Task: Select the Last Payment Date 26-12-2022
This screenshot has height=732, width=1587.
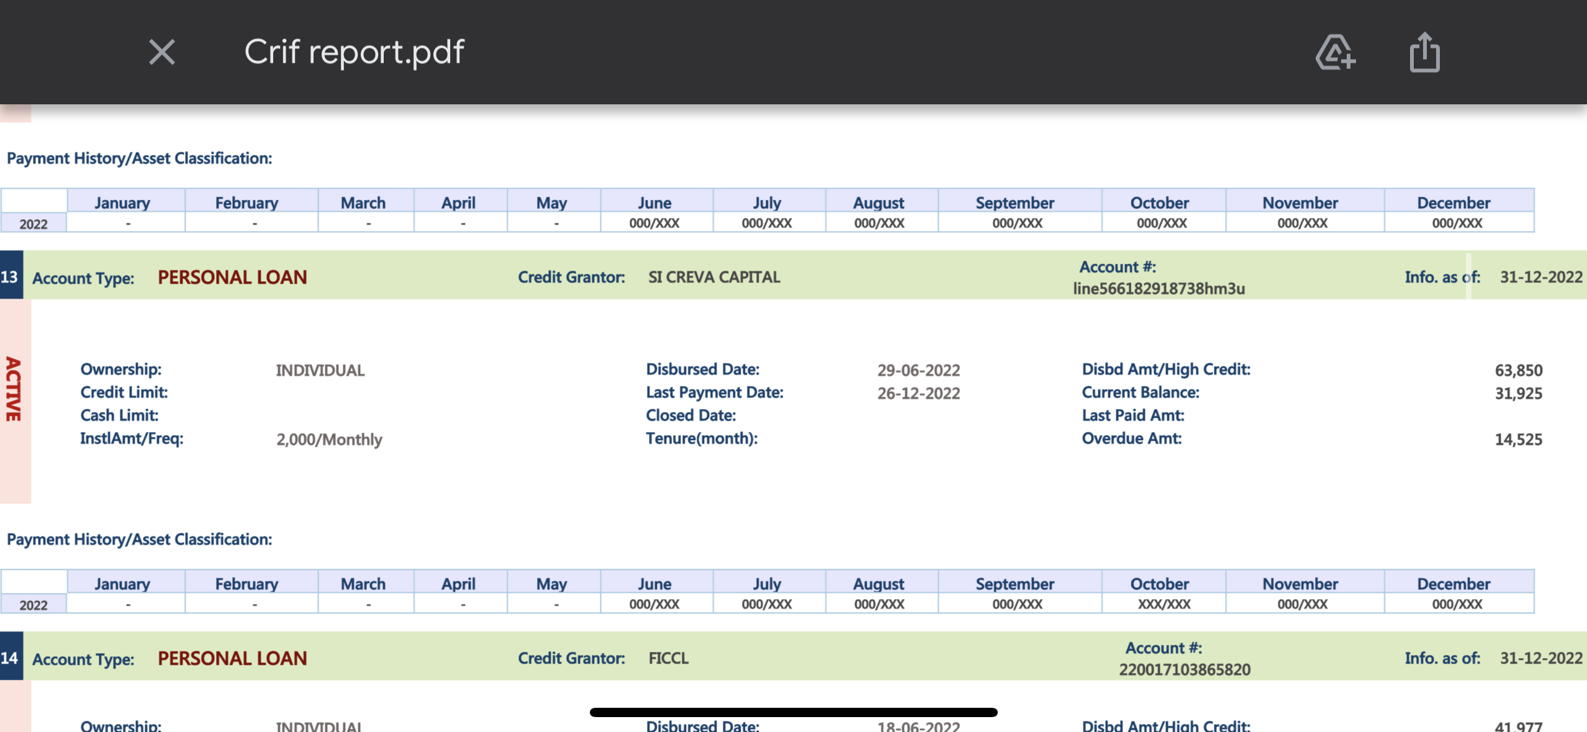Action: (918, 393)
